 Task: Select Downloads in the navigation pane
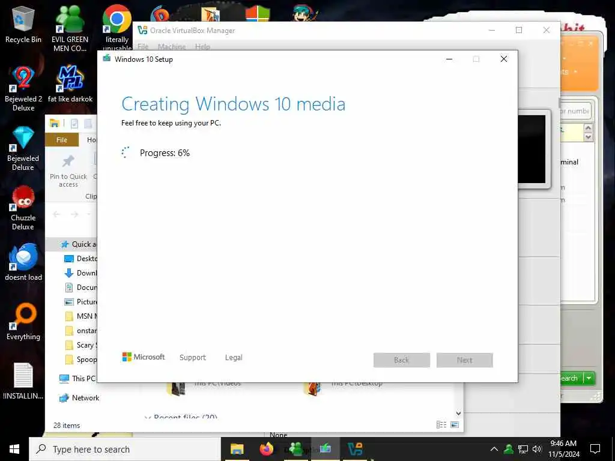[80, 273]
